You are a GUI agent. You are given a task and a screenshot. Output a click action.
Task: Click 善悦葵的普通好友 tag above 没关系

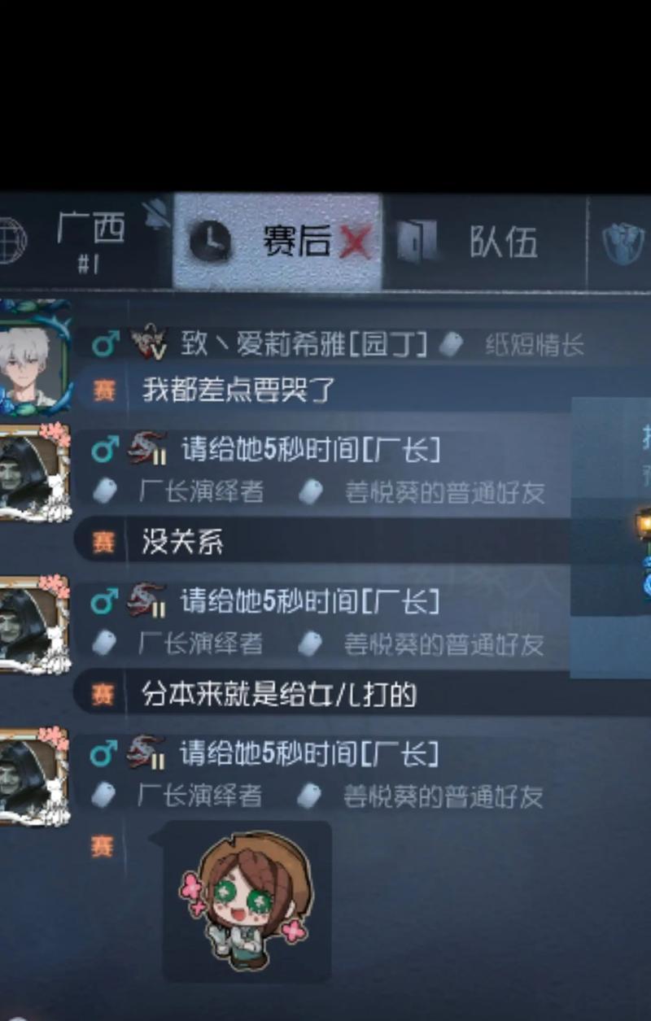444,492
